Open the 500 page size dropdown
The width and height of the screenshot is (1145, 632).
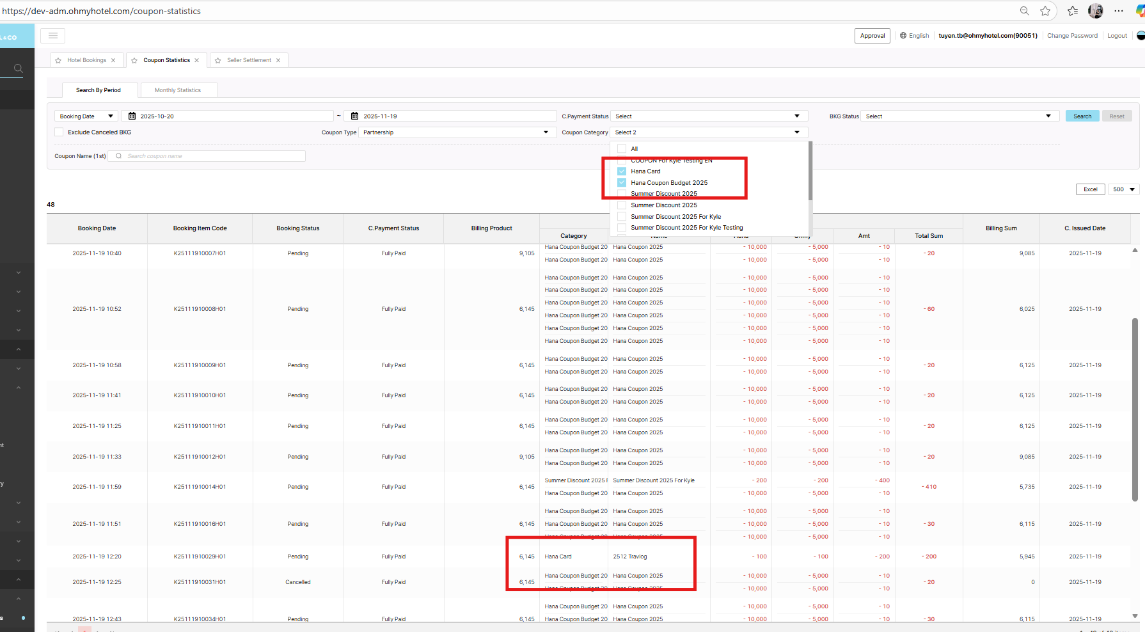coord(1123,189)
